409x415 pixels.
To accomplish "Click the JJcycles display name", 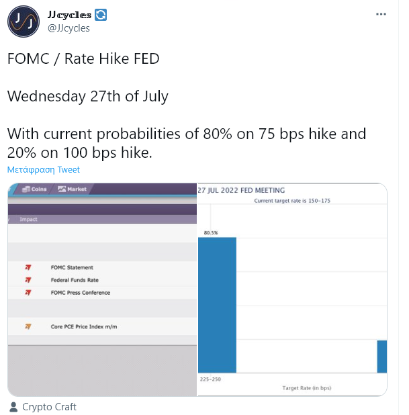I will click(x=69, y=15).
